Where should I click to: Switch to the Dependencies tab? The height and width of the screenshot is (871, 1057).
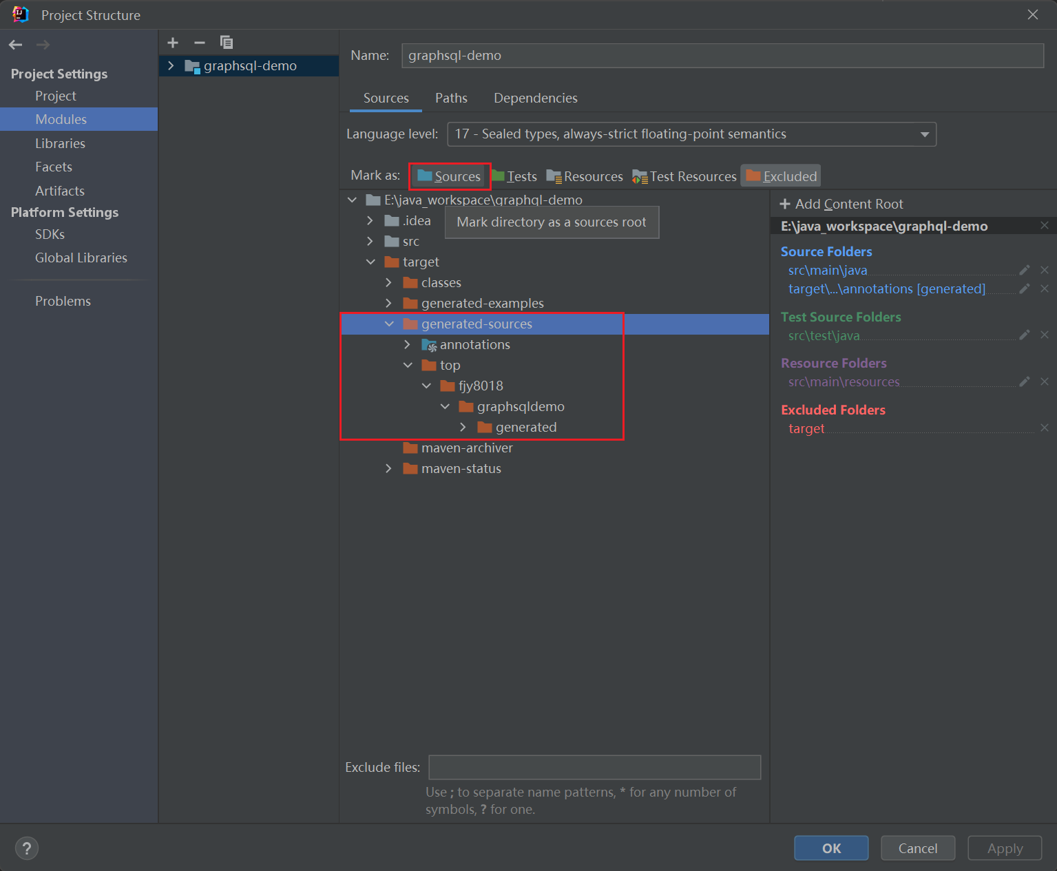tap(535, 98)
